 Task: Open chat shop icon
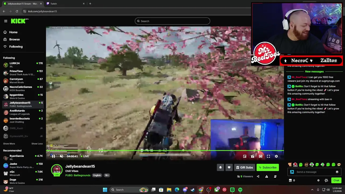click(290, 181)
